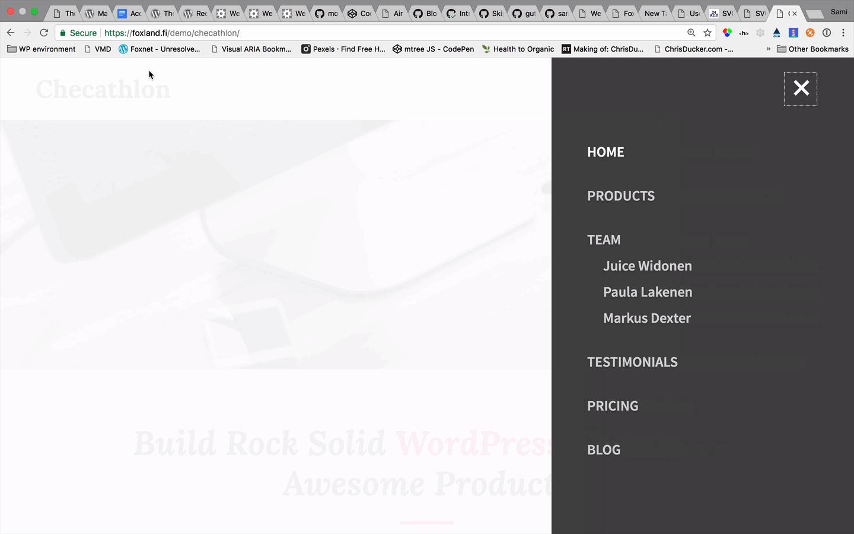Click the green Secure padlock label
The height and width of the screenshot is (534, 854).
coord(78,33)
